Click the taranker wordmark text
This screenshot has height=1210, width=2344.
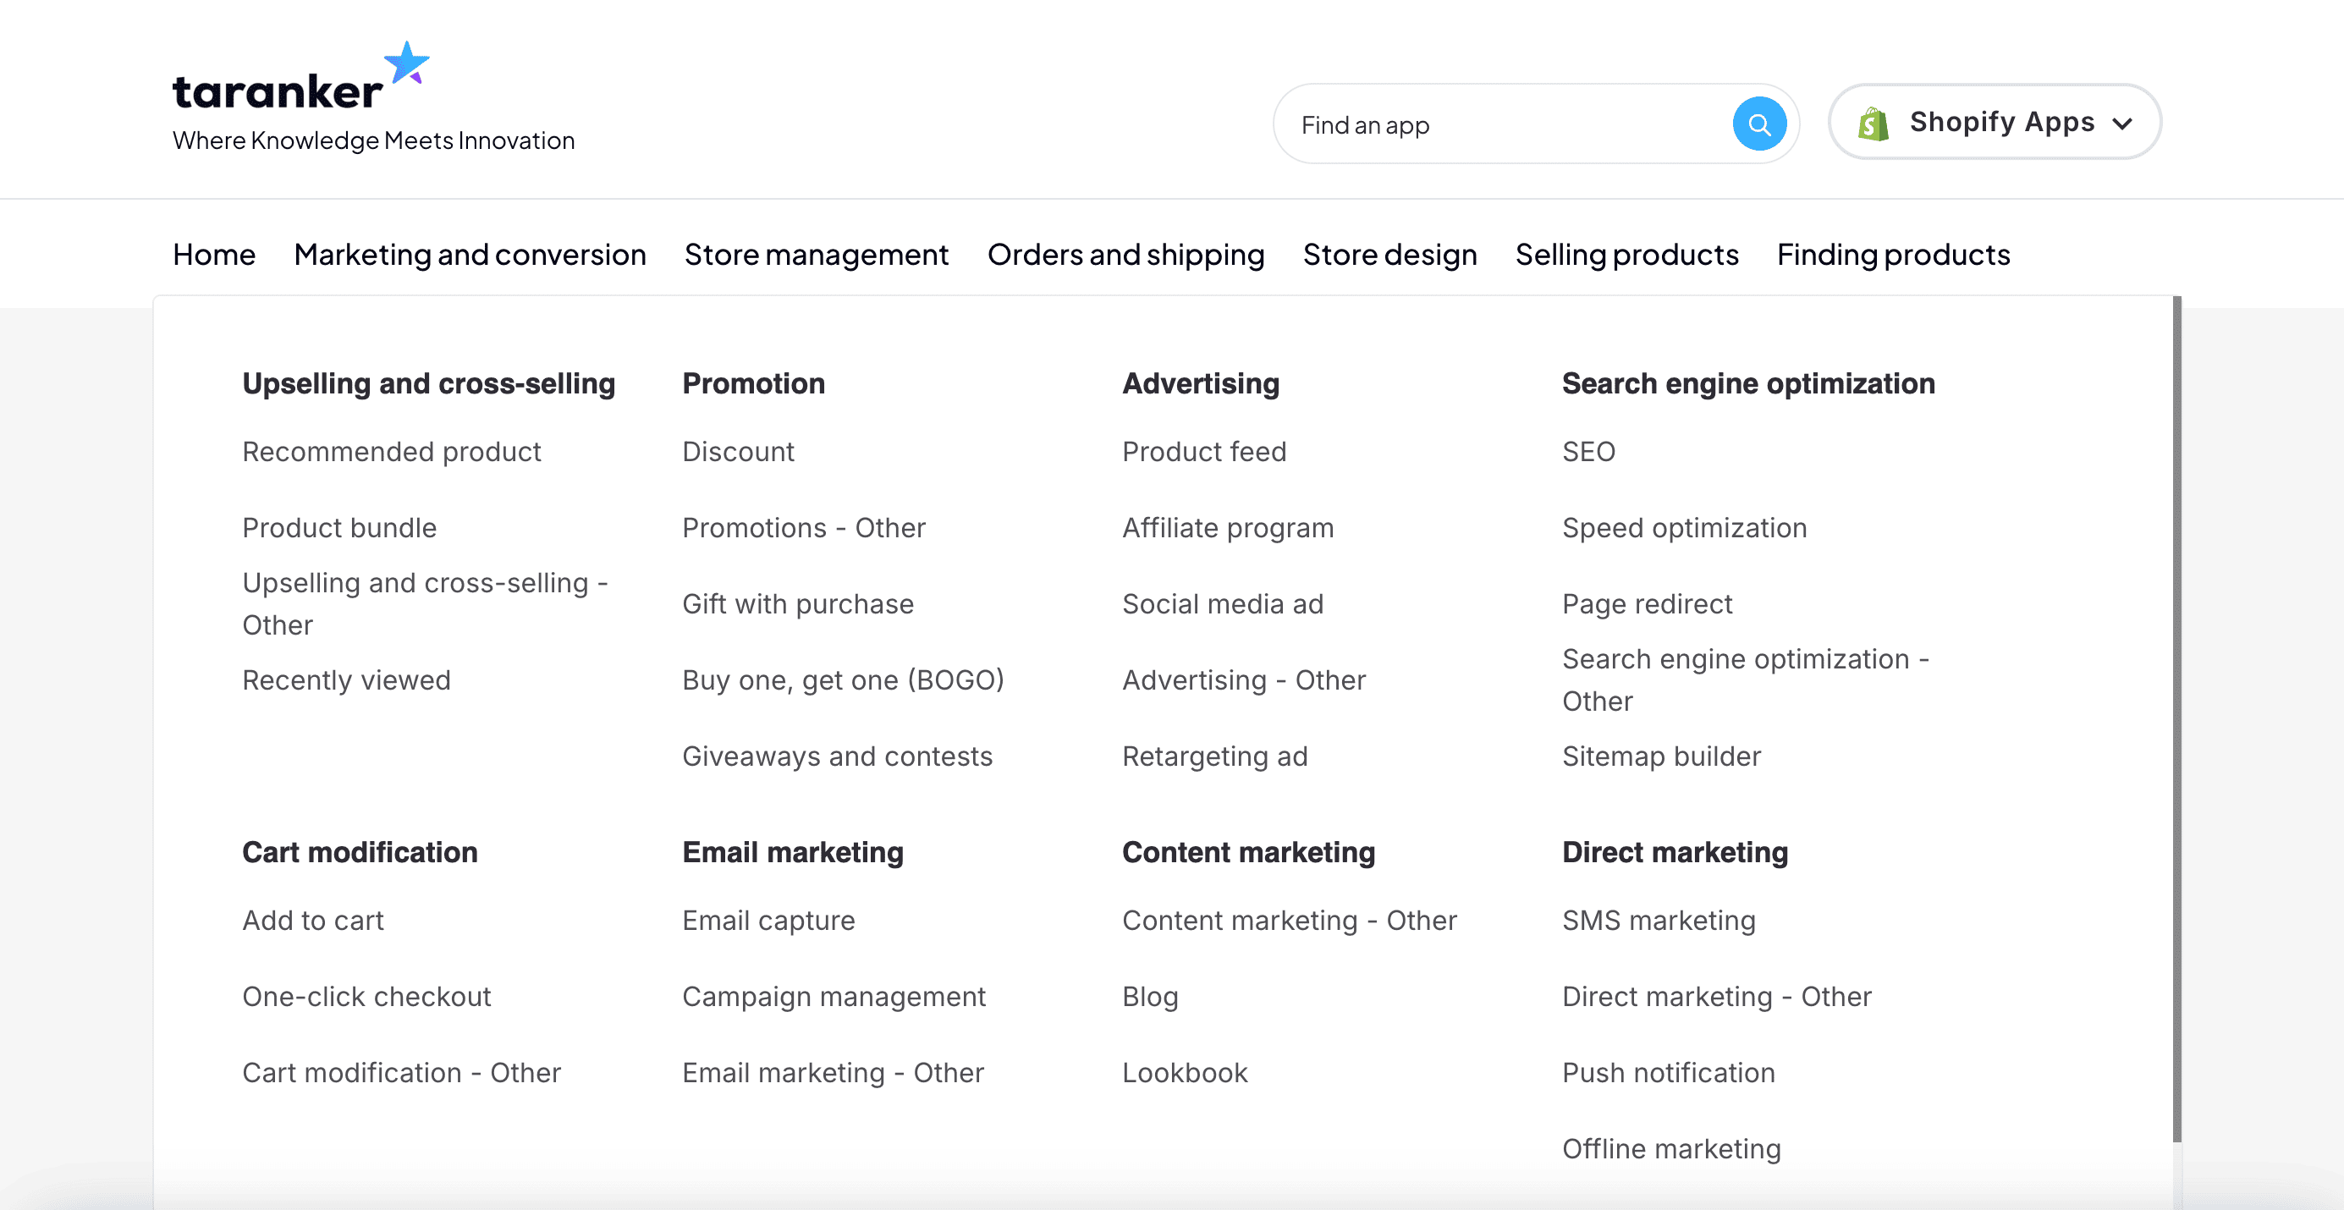click(x=278, y=92)
